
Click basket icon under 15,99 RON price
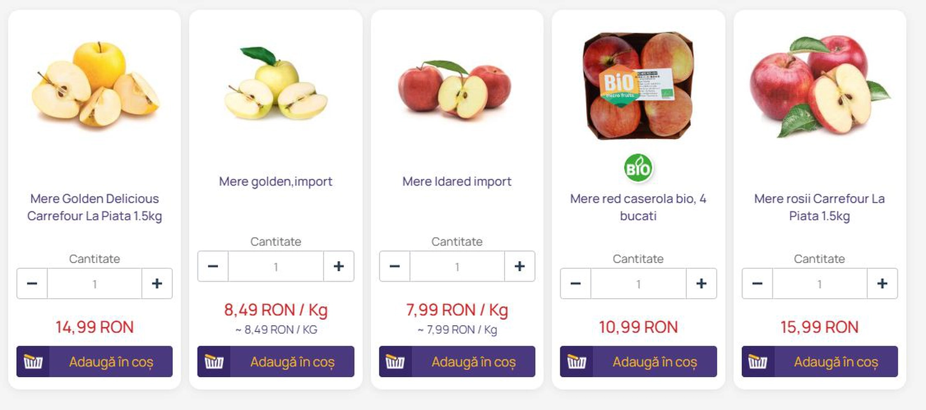click(x=757, y=362)
